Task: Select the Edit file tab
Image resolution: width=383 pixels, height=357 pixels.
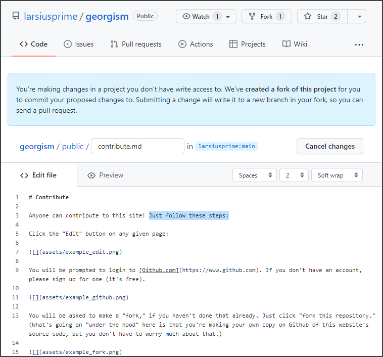Action: [38, 175]
